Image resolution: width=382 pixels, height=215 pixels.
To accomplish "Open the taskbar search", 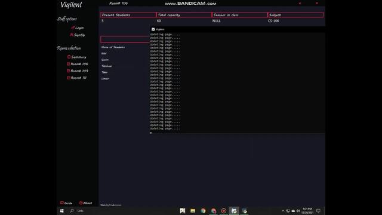I will coord(72,211).
